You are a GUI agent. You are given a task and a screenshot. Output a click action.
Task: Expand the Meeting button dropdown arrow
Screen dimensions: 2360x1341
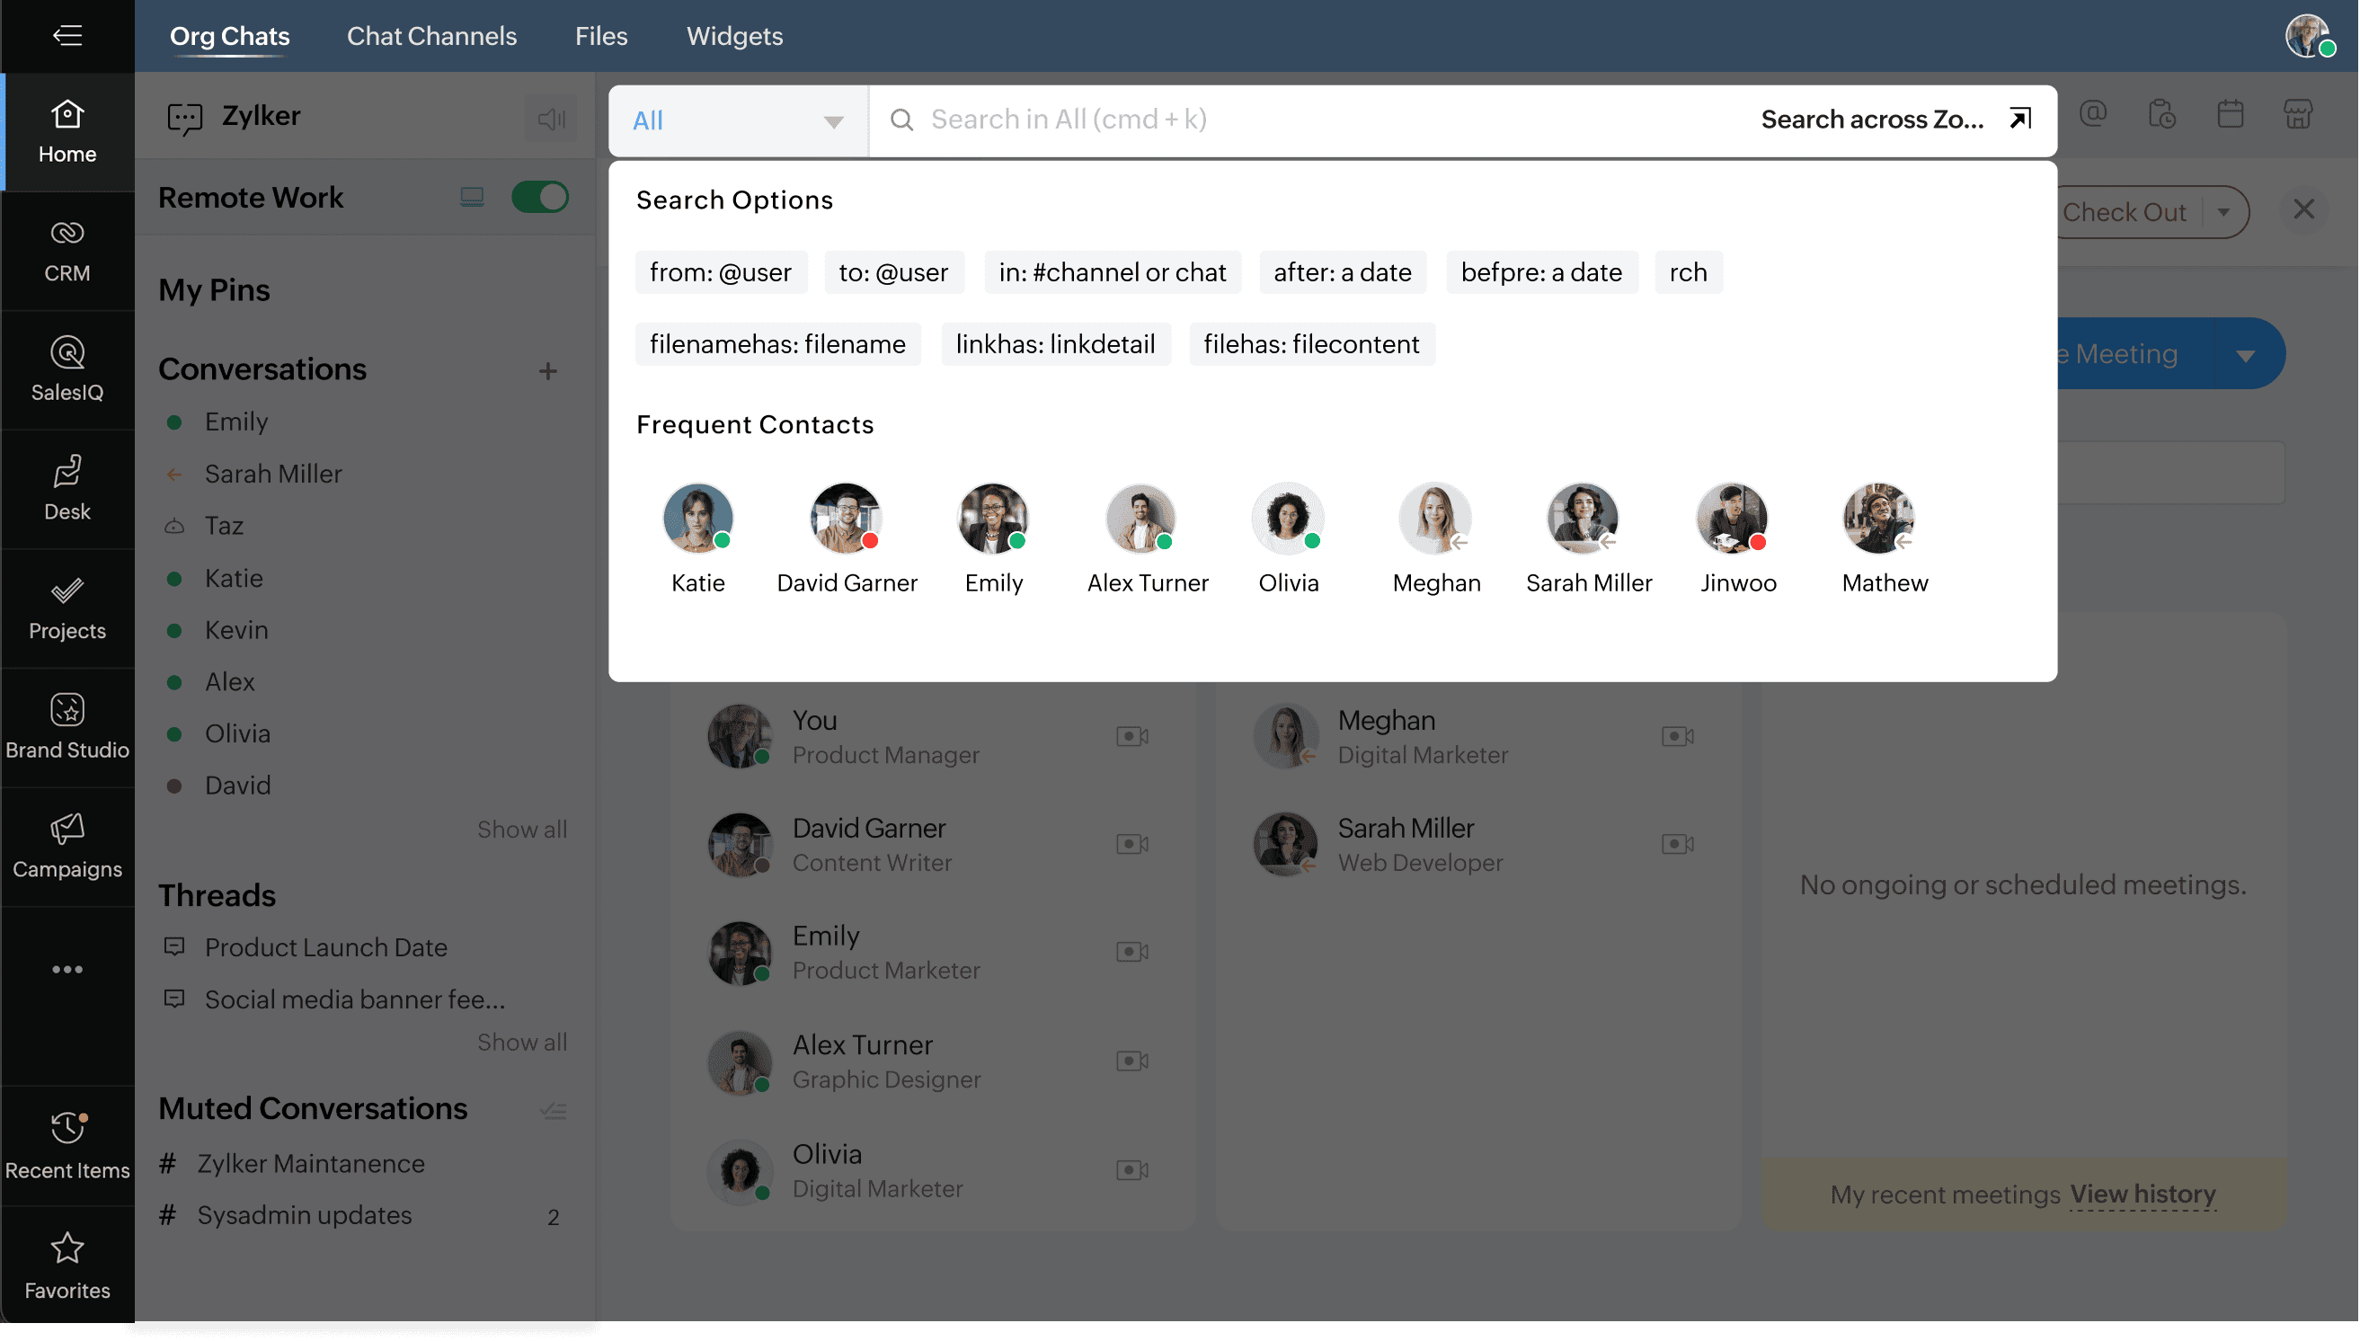point(2246,356)
